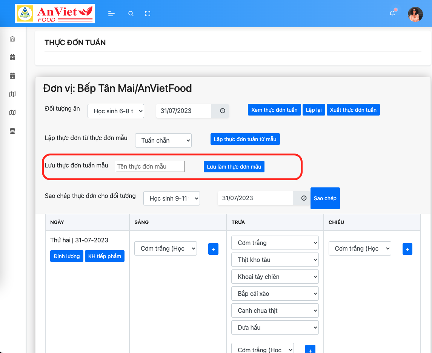Click the user avatar picture

tap(415, 14)
